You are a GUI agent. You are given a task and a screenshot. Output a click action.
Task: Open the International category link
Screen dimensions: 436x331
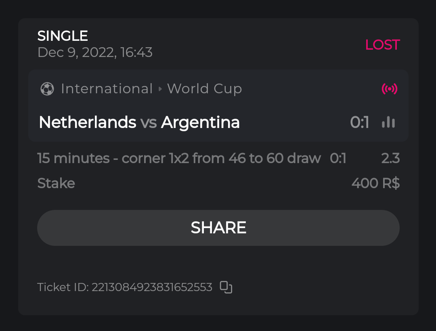tap(107, 89)
